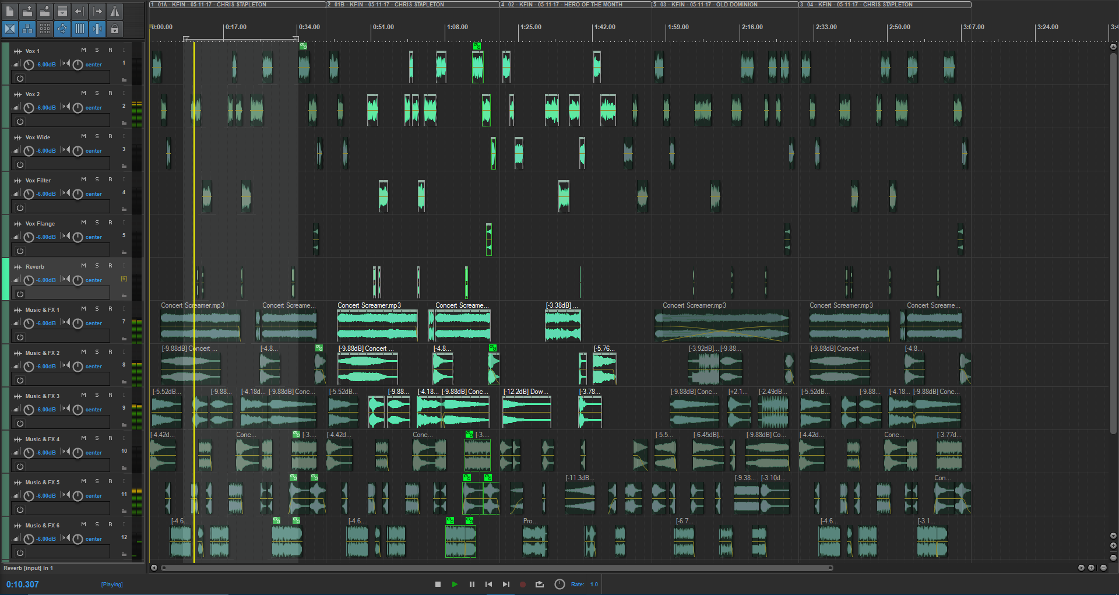
Task: Toggle FX power button on Music & FX 6
Action: coord(20,552)
